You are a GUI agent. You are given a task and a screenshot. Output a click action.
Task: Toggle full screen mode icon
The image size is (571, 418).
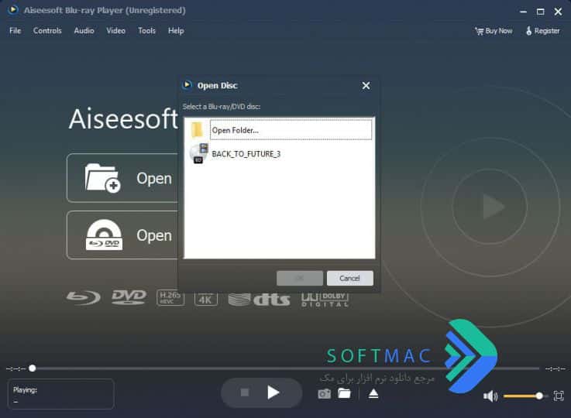pos(559,396)
